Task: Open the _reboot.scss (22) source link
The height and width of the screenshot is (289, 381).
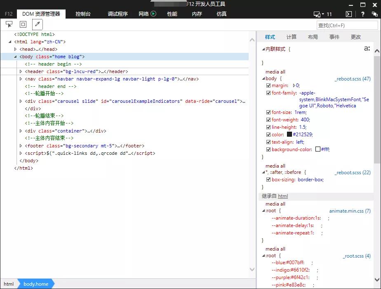Action: (x=353, y=173)
